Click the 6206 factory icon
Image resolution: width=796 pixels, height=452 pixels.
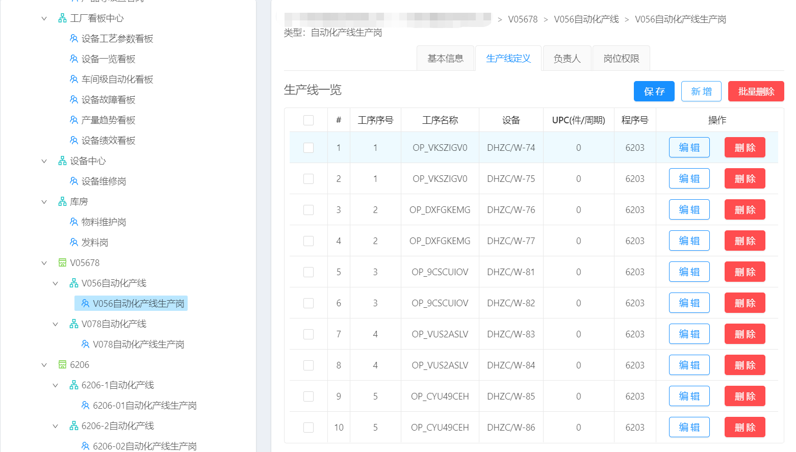(x=62, y=365)
